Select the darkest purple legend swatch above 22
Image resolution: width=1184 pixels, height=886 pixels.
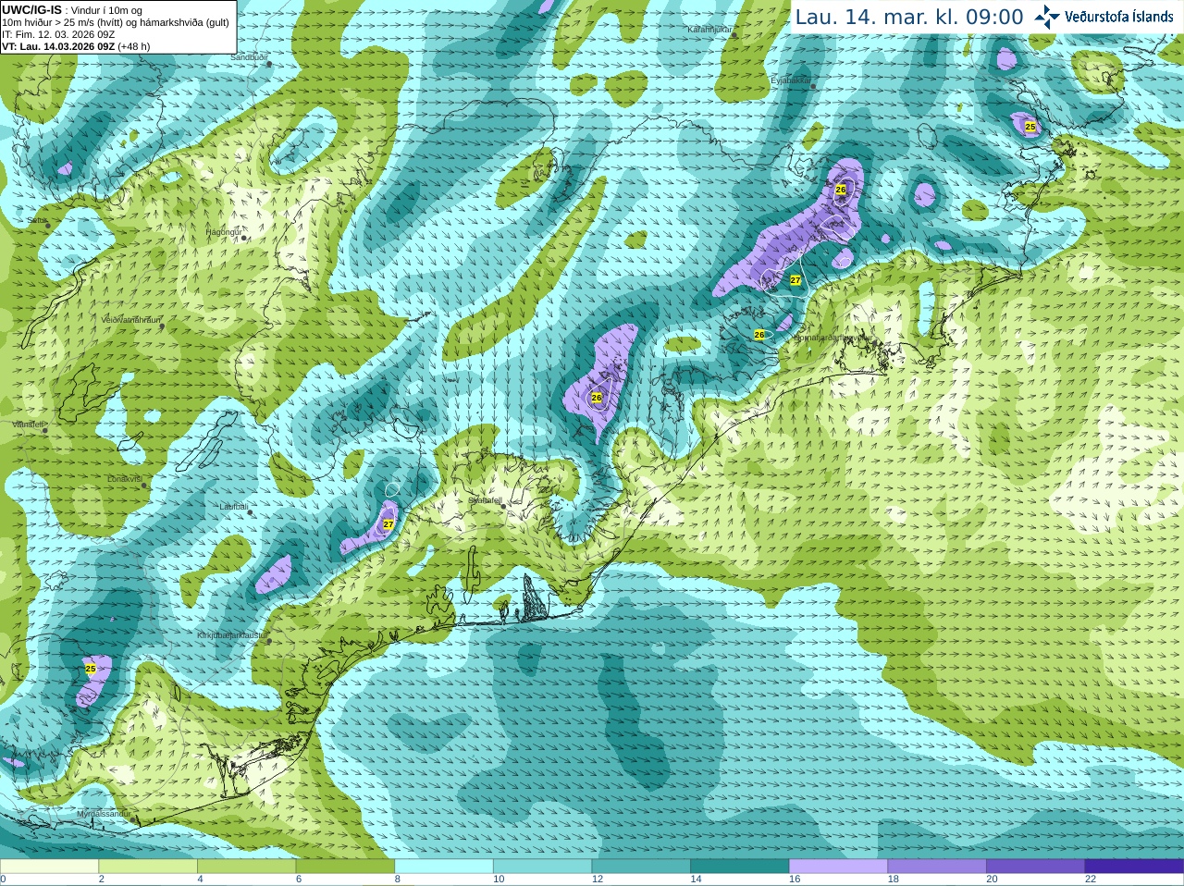click(1134, 867)
